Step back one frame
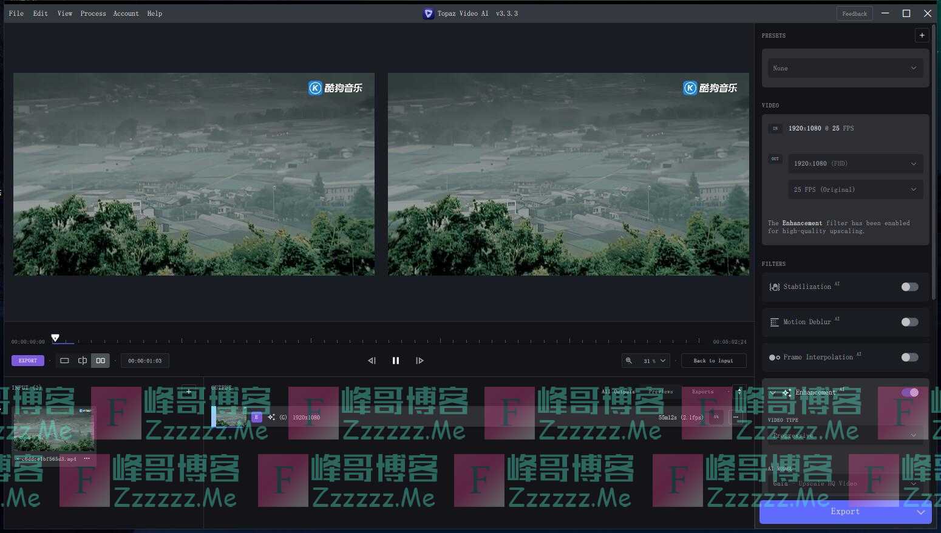 (372, 361)
